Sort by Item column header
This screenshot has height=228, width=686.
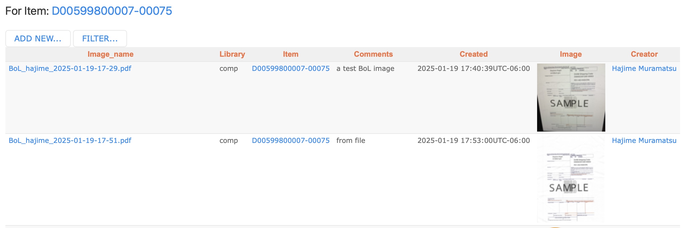[x=291, y=54]
